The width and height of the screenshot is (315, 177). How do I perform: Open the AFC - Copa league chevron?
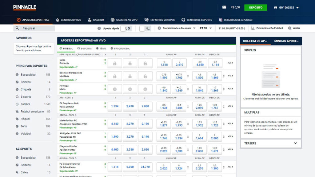click(72, 98)
